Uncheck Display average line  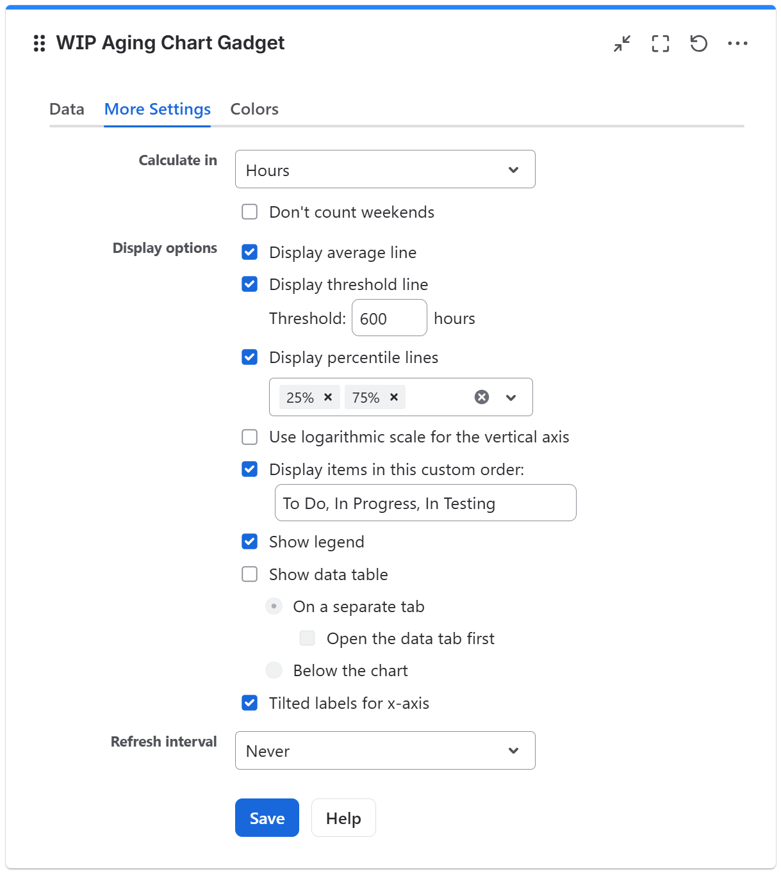[250, 252]
